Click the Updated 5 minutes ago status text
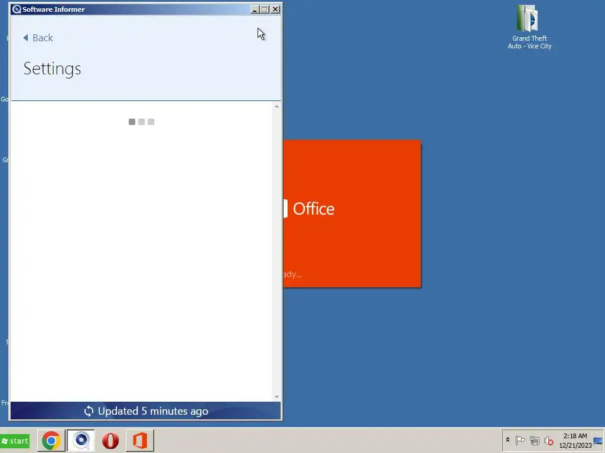This screenshot has height=453, width=605. [x=153, y=411]
